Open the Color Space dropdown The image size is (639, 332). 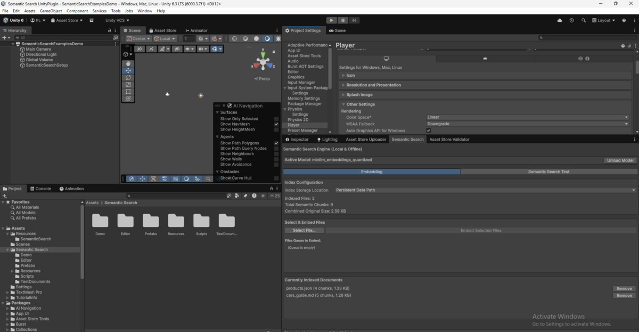528,117
